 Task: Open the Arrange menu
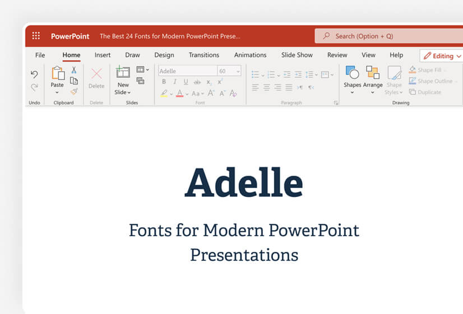coord(373,79)
